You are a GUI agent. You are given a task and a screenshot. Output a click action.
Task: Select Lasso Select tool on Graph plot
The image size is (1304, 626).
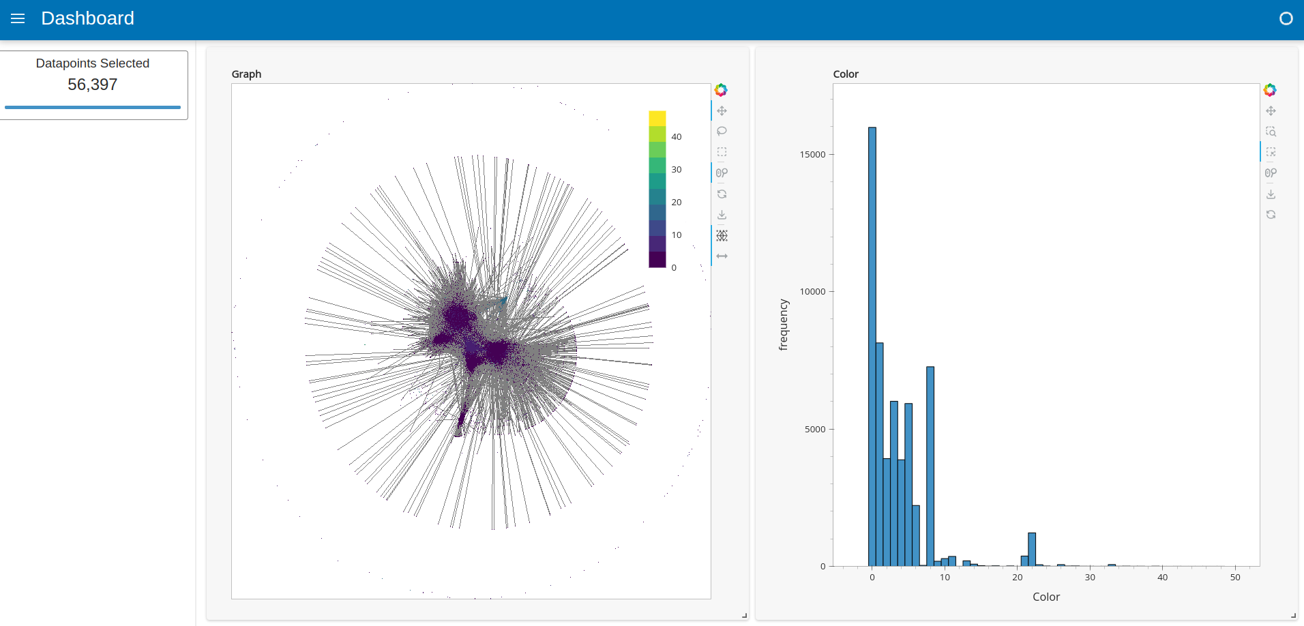[x=722, y=131]
